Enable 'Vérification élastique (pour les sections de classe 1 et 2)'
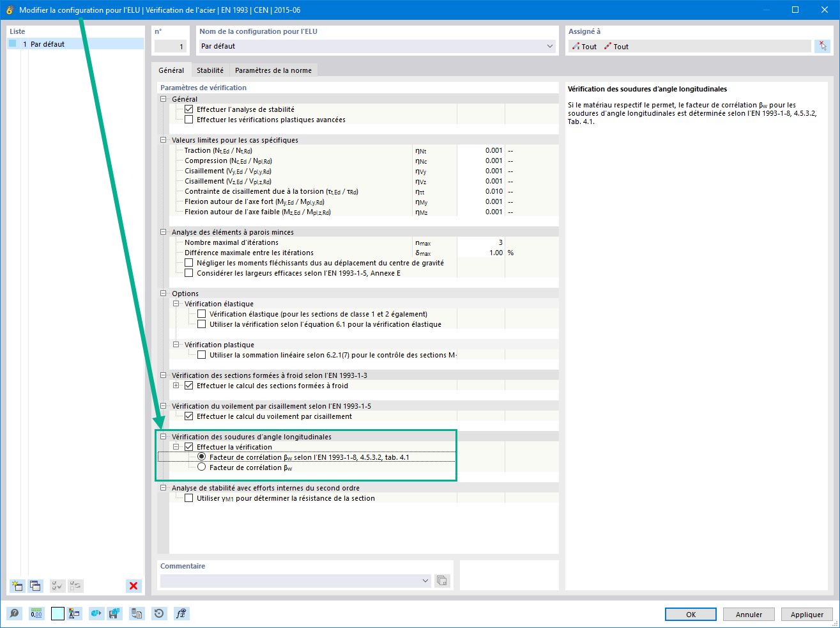Screen dimensions: 840x628 [x=201, y=314]
